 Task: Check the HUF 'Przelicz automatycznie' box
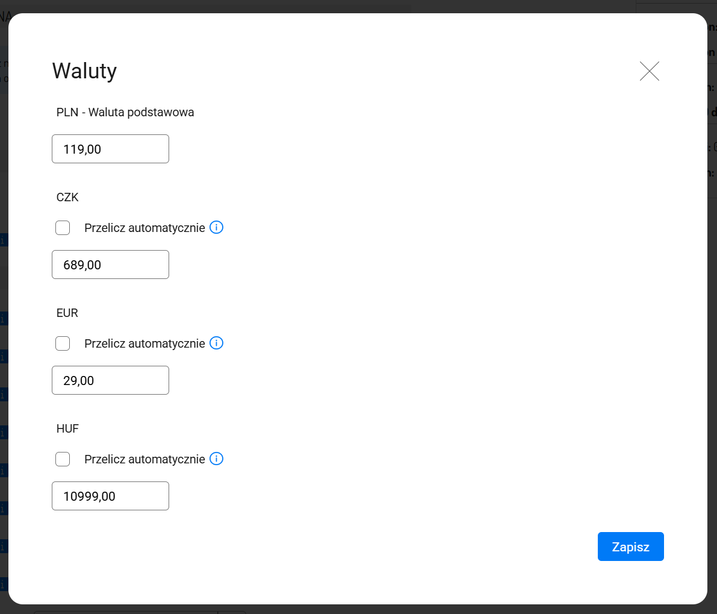[63, 459]
